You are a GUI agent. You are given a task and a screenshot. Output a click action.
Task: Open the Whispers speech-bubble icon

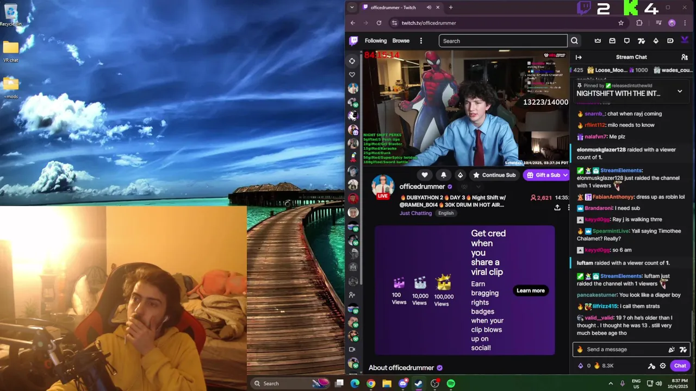click(627, 41)
